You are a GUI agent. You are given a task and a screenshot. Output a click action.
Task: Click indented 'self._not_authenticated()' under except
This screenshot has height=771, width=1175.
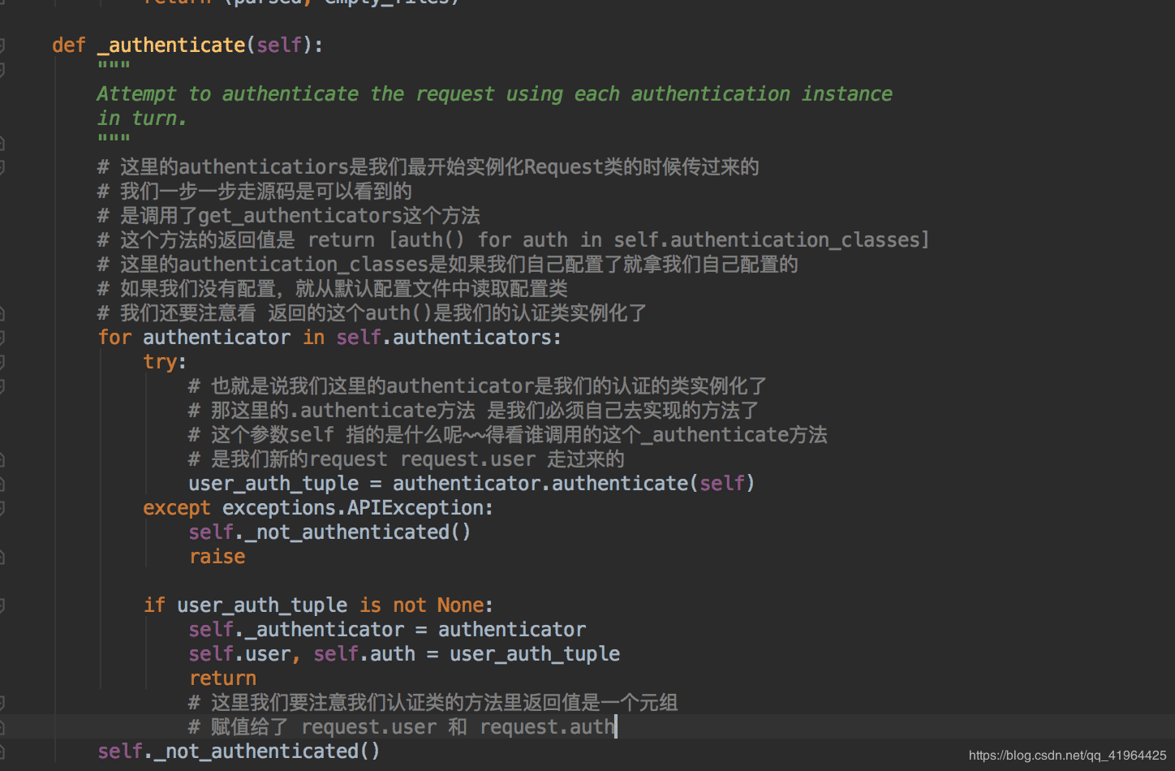click(x=329, y=532)
